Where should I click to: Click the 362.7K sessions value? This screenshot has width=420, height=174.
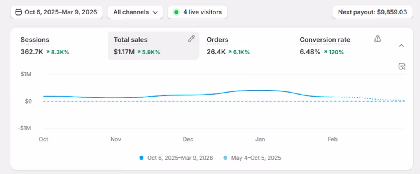pyautogui.click(x=32, y=52)
